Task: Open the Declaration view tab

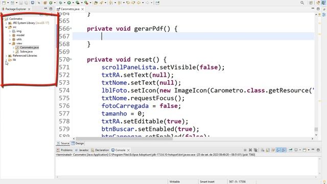Action: coord(100,150)
